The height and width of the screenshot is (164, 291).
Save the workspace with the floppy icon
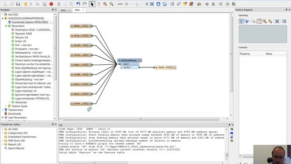tap(18, 4)
